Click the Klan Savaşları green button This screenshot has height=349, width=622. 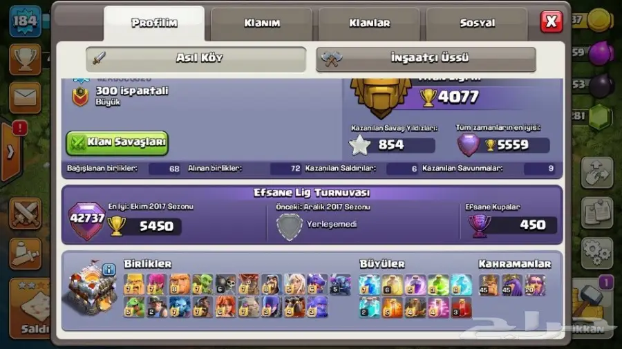click(x=117, y=143)
